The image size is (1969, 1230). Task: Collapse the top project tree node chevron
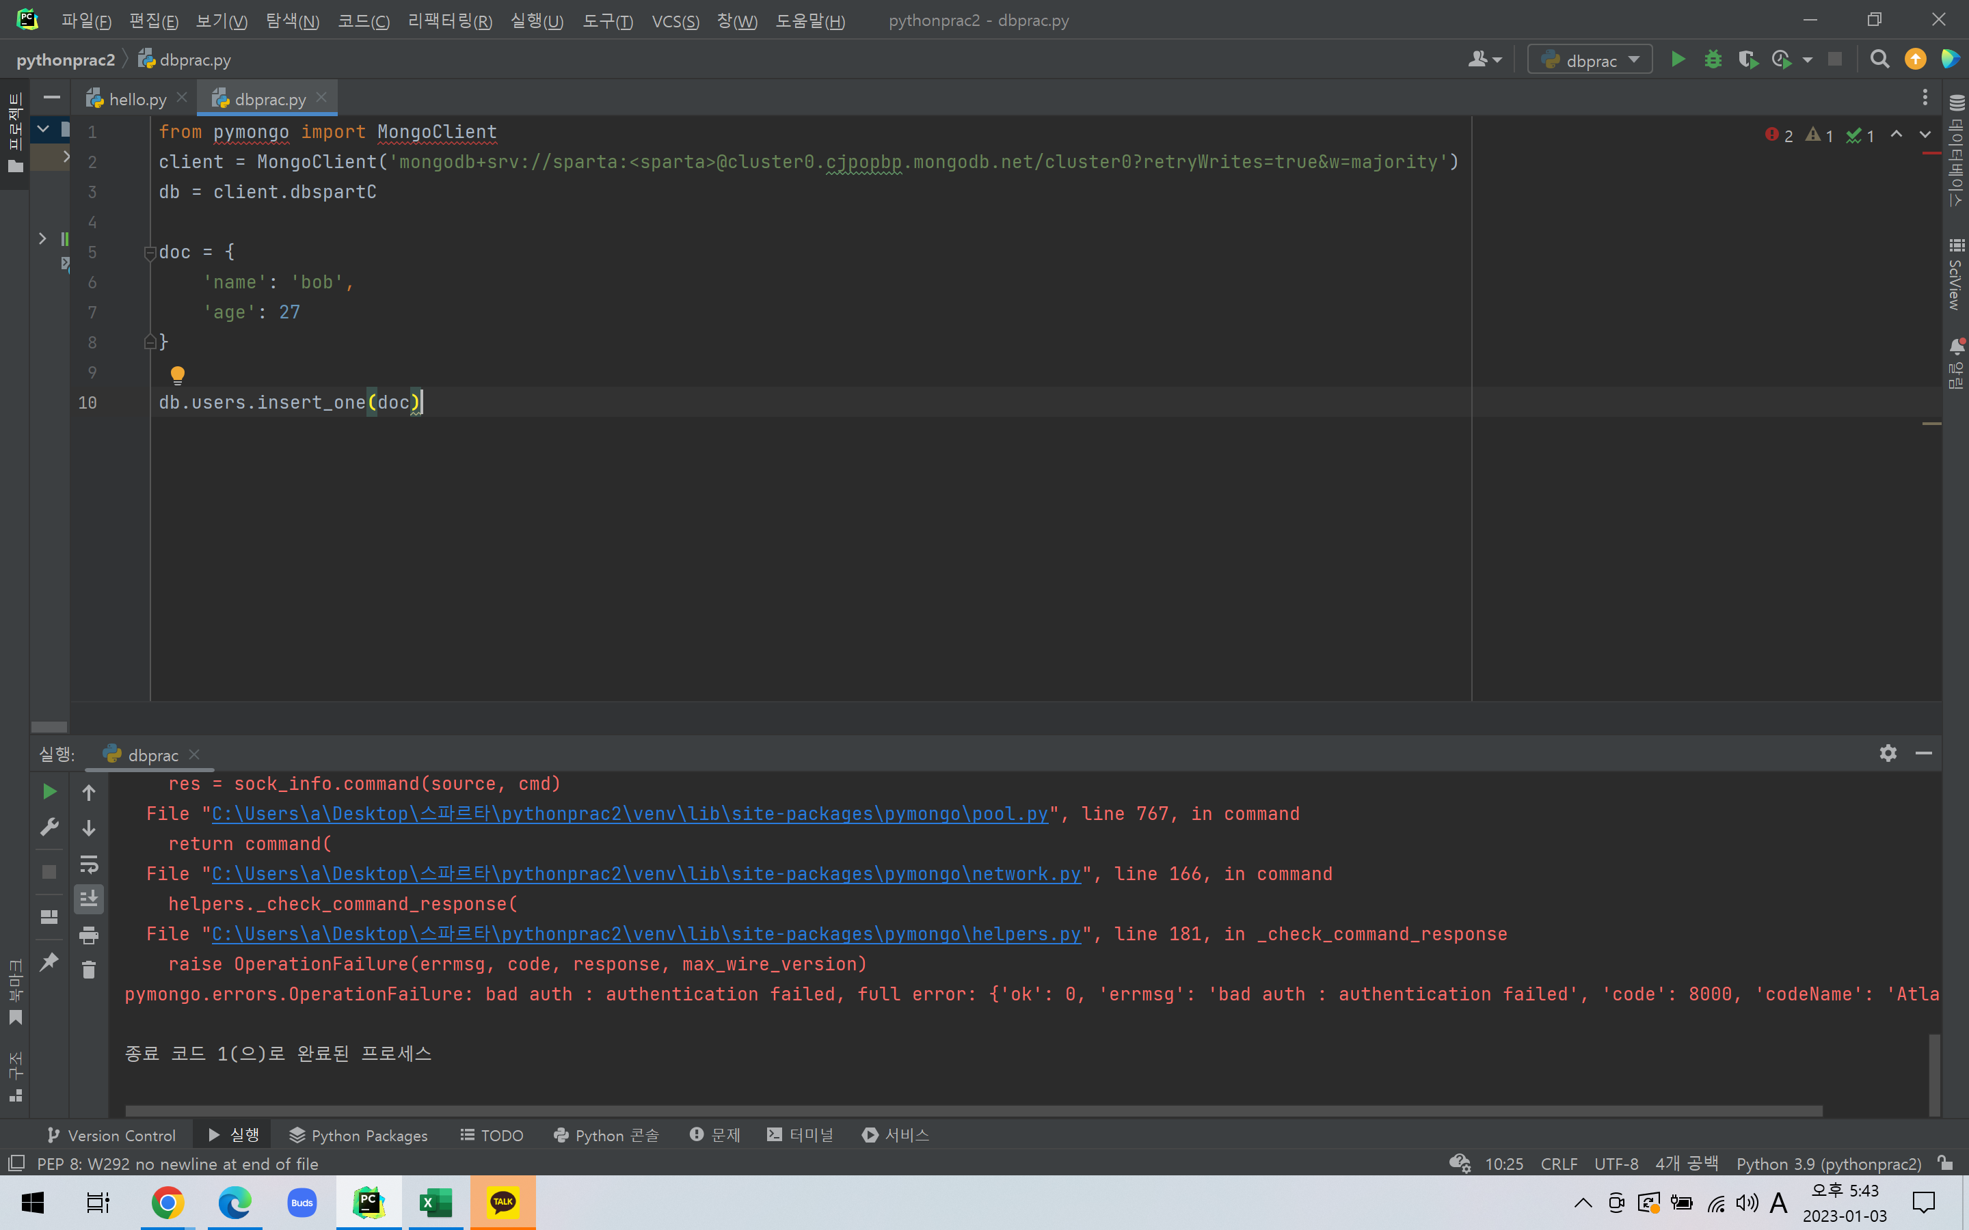(43, 128)
